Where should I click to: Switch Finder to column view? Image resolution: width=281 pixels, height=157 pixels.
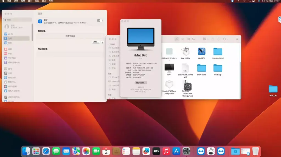click(188, 39)
